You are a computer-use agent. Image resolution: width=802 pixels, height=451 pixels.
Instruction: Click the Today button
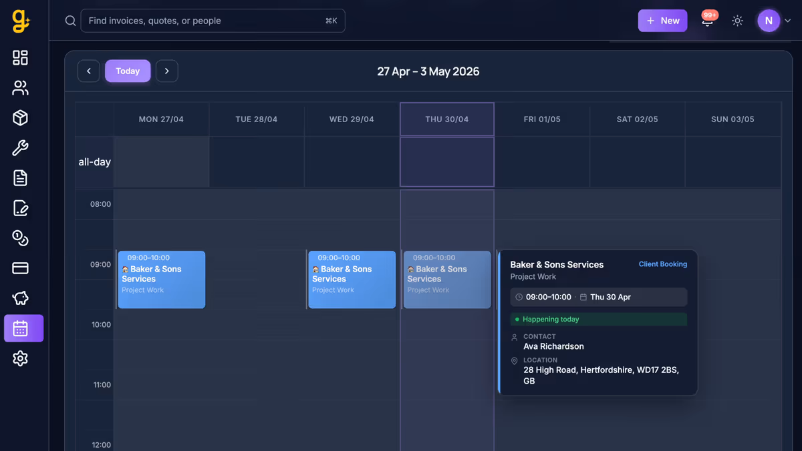[x=128, y=71]
